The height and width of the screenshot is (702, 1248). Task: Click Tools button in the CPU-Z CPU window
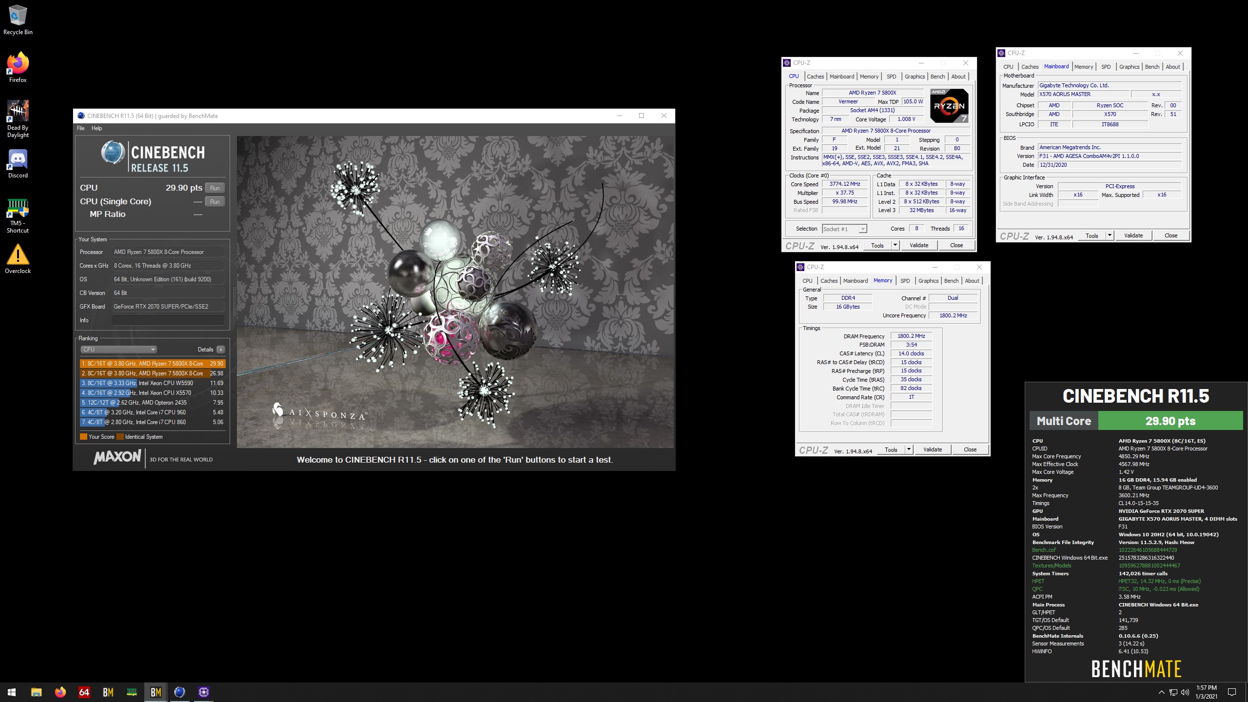pos(877,246)
